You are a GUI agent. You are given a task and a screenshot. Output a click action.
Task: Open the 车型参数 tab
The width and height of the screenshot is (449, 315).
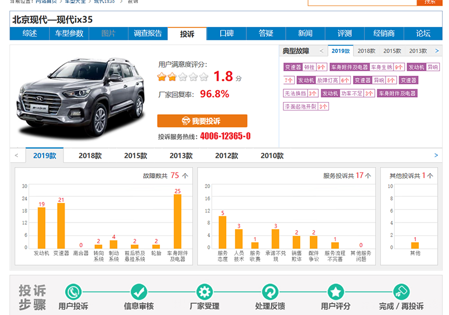[69, 34]
